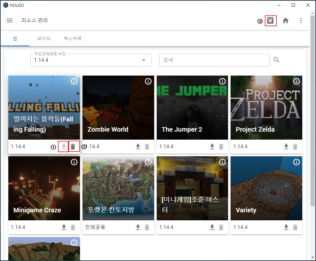Click the Minecraft creeper launcher icon

[x=270, y=20]
